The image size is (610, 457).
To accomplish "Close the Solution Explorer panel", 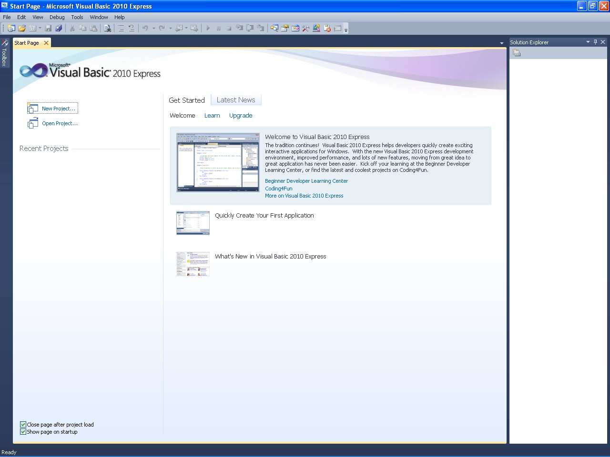I will [x=603, y=42].
